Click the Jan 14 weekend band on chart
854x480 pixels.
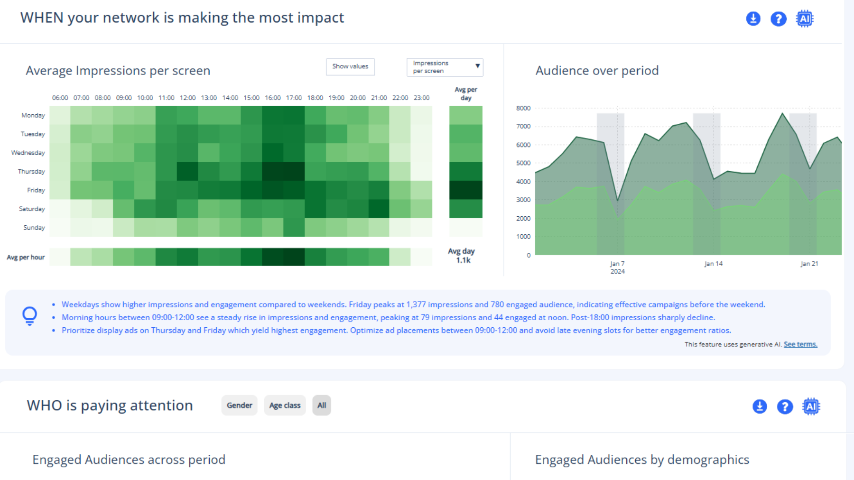click(706, 184)
